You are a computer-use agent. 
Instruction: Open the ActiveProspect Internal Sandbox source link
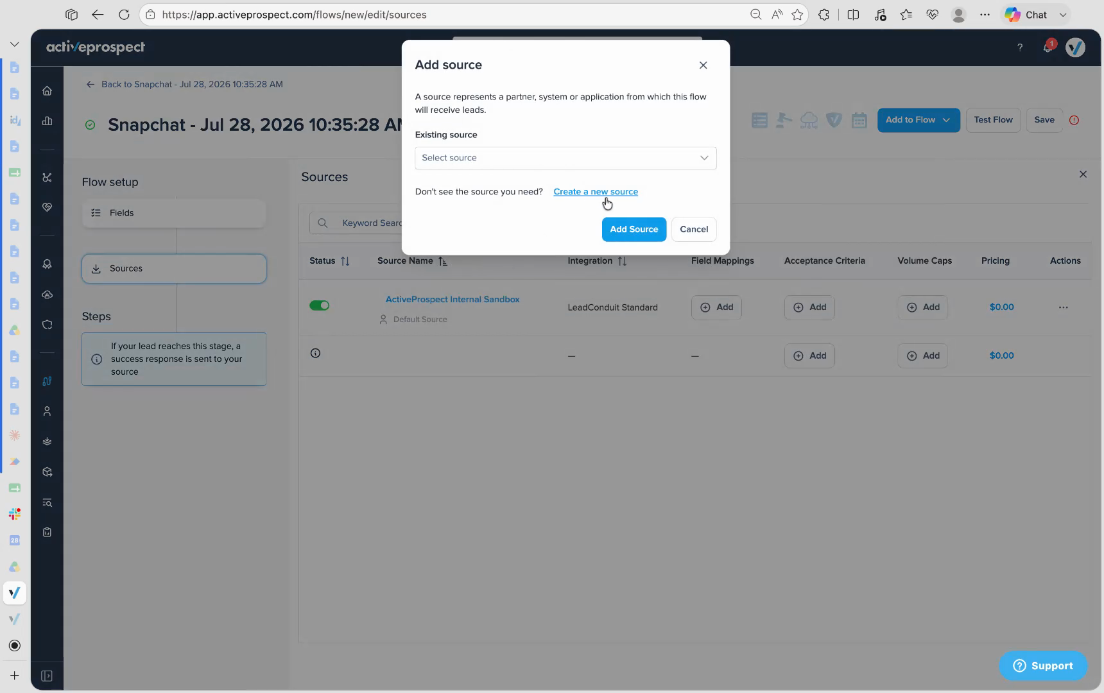(x=453, y=300)
